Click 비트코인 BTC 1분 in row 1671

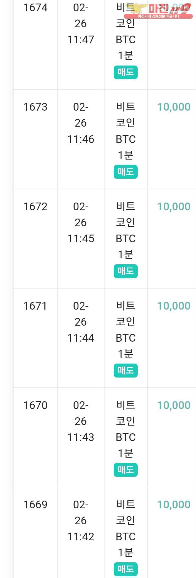click(x=126, y=329)
